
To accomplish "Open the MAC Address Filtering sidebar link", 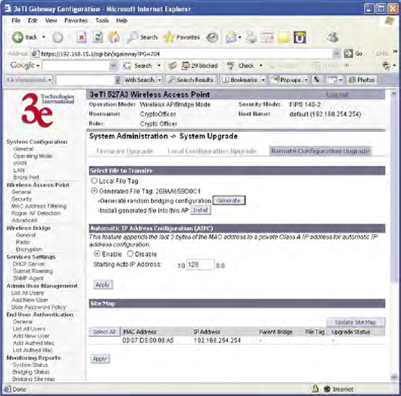I will pos(39,206).
